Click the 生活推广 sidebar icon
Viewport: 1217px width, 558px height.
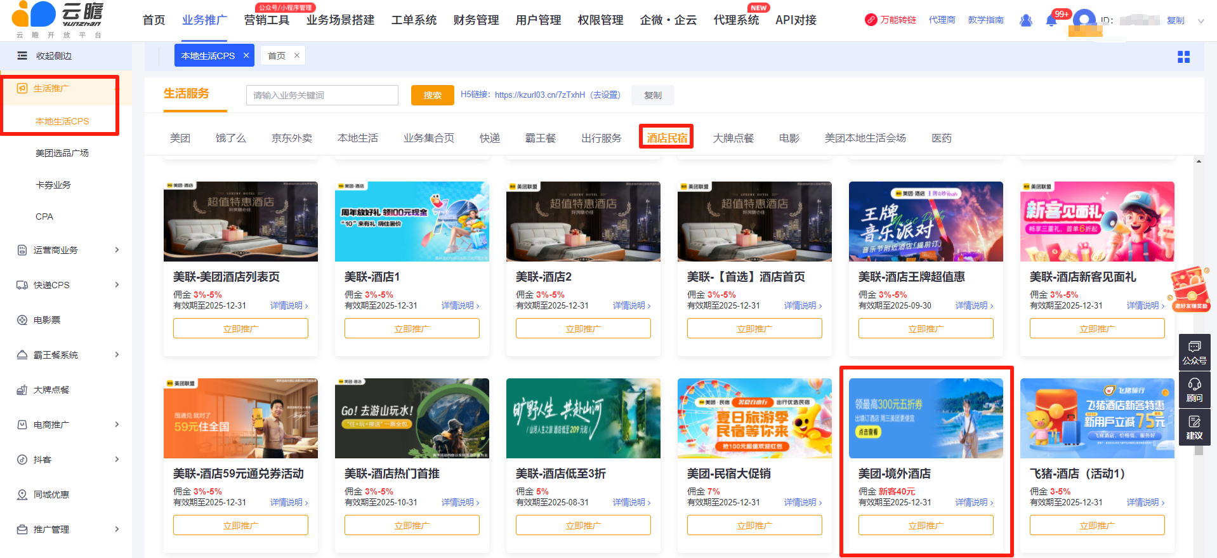pos(22,88)
